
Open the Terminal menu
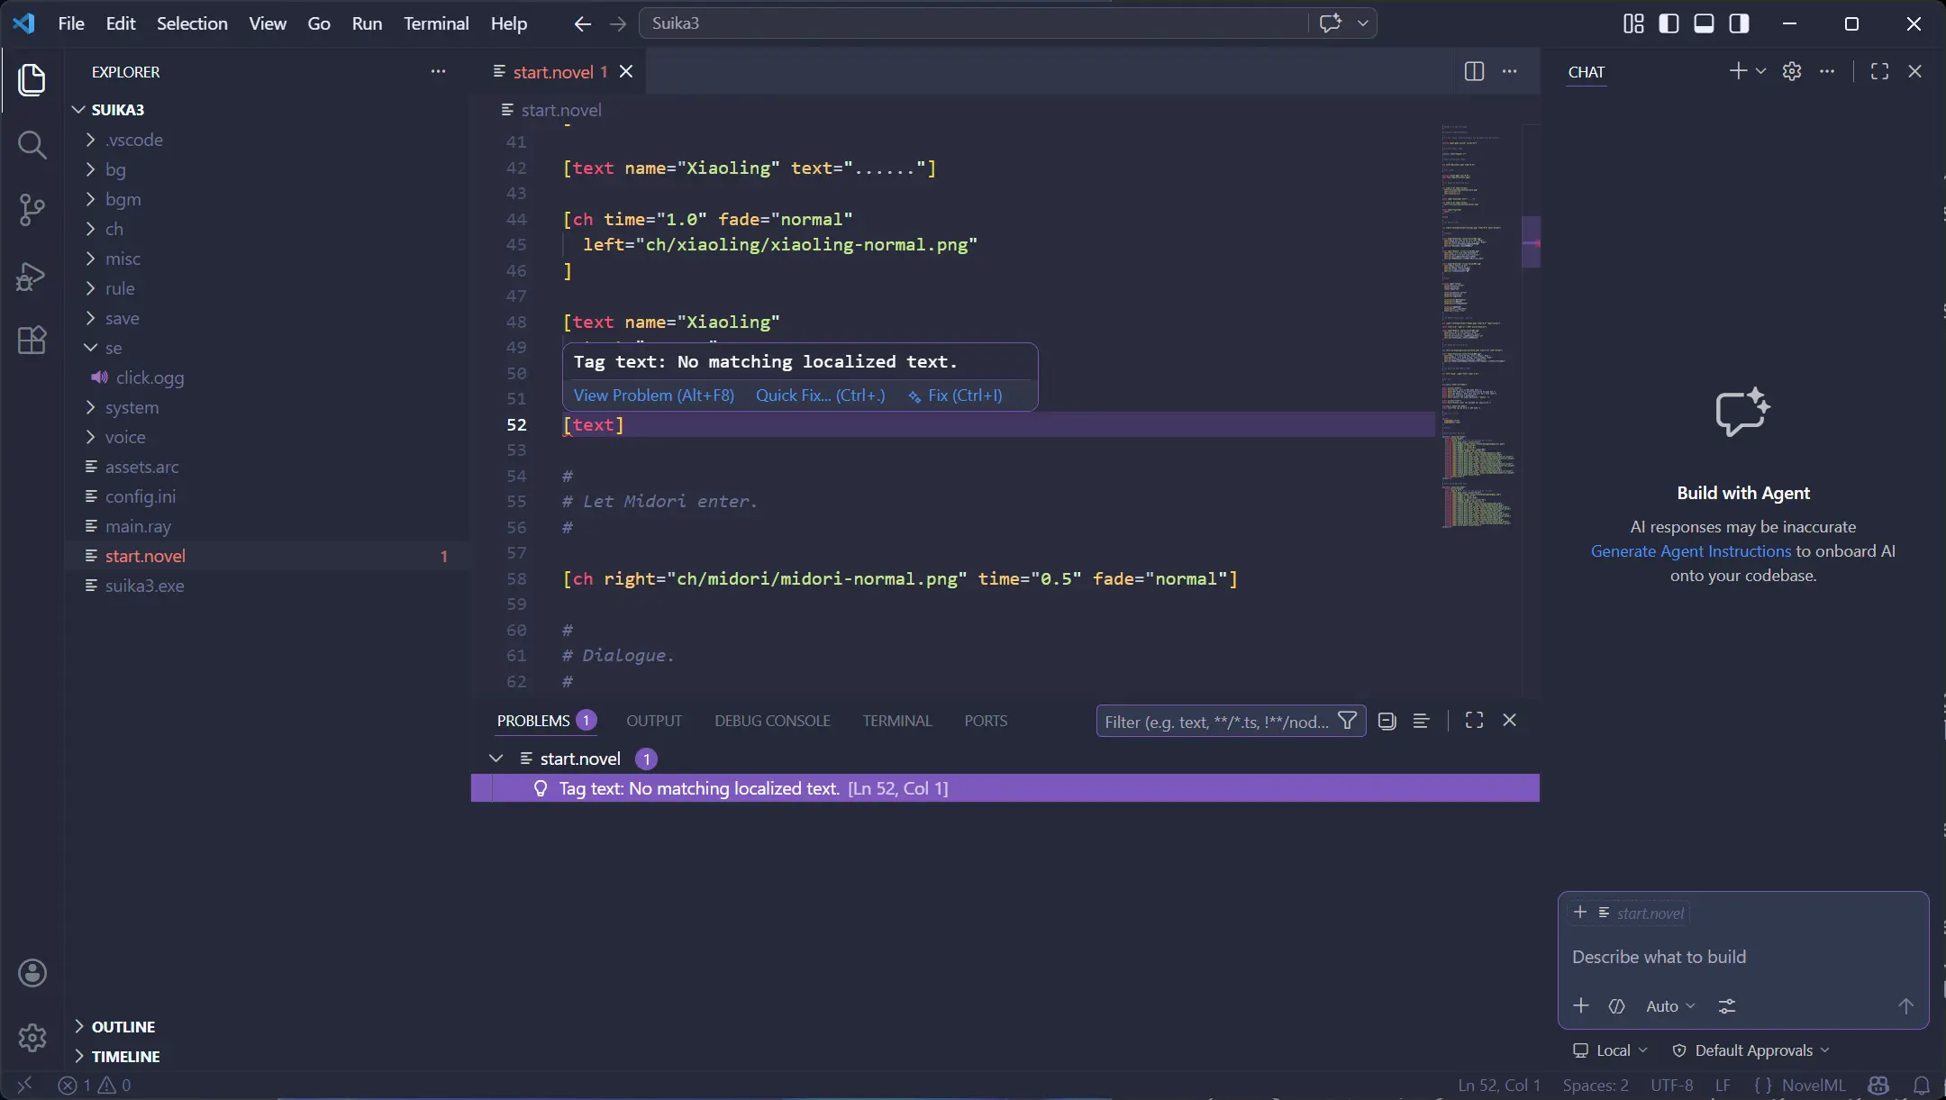coord(436,23)
